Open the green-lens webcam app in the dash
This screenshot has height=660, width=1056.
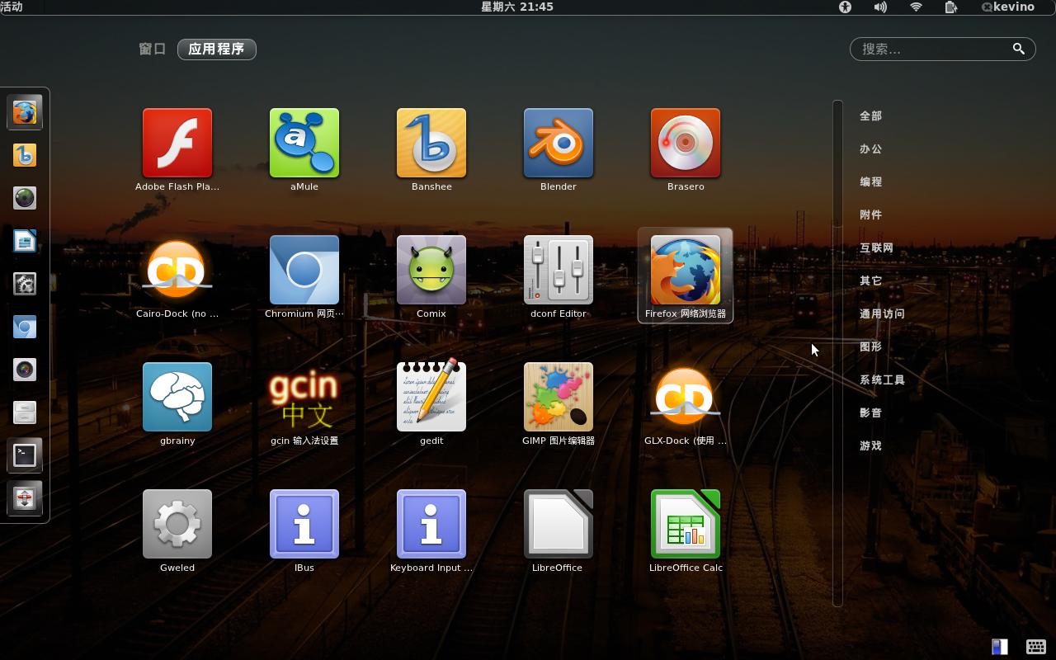25,198
